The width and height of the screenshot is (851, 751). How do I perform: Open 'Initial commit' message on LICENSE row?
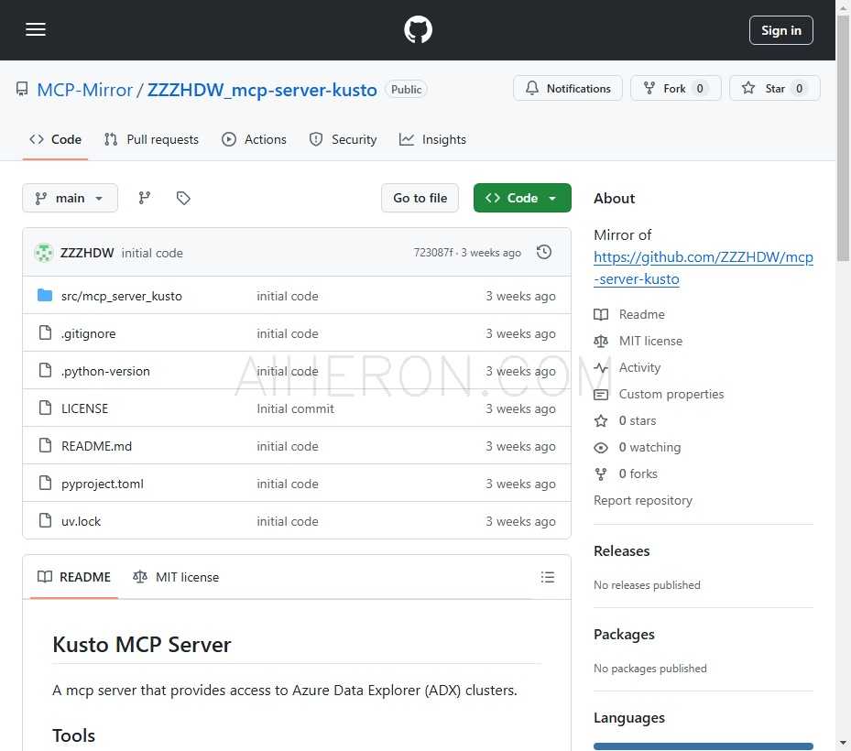(295, 408)
